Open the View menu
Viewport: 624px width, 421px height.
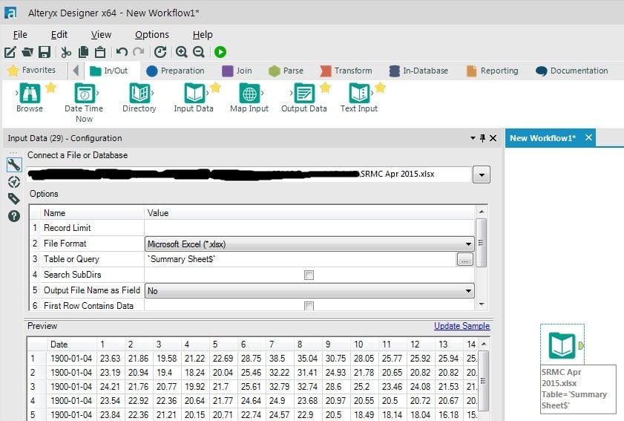[x=101, y=35]
